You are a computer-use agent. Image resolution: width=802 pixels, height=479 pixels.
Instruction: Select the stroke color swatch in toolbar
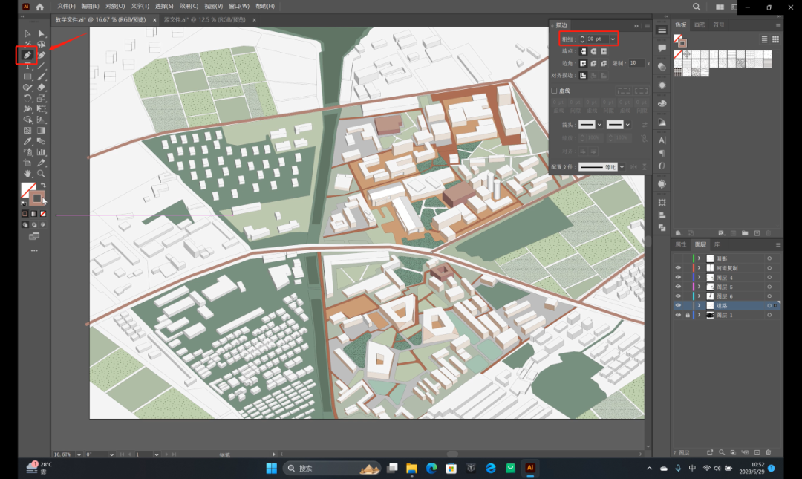(37, 198)
